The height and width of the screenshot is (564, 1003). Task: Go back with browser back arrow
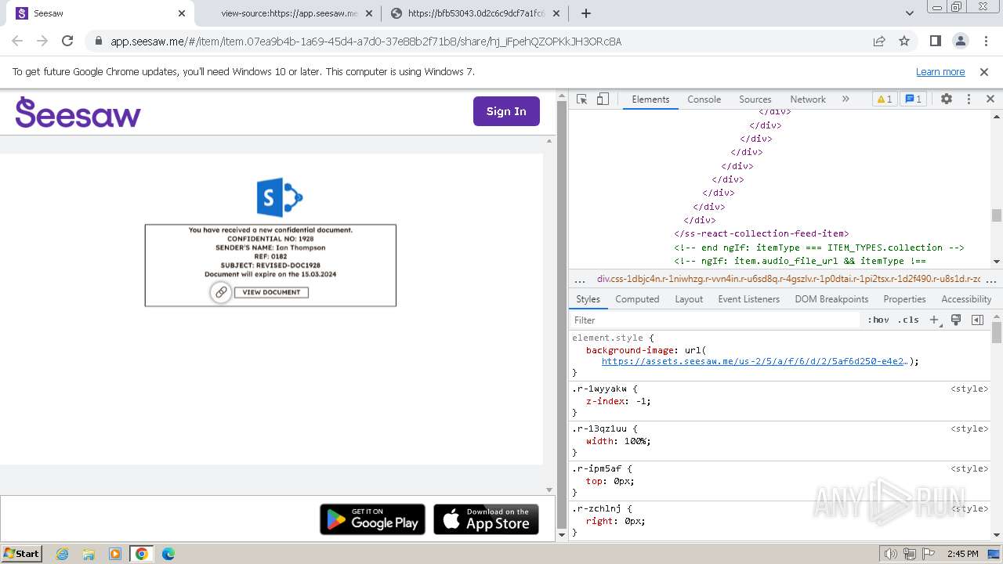point(17,41)
